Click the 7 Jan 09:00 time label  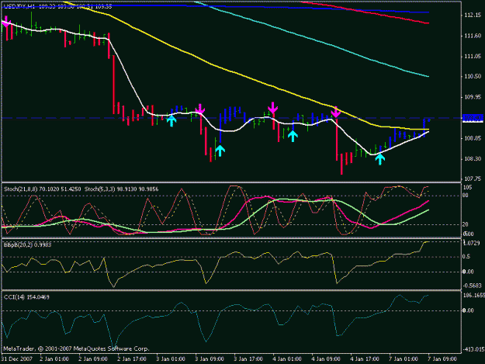pyautogui.click(x=442, y=359)
